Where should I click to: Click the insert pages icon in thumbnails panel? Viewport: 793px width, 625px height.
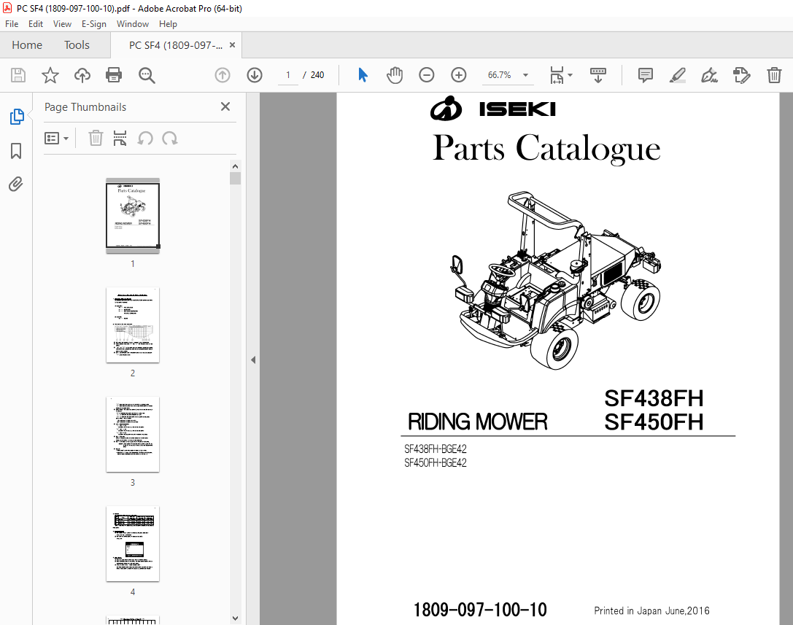(120, 138)
